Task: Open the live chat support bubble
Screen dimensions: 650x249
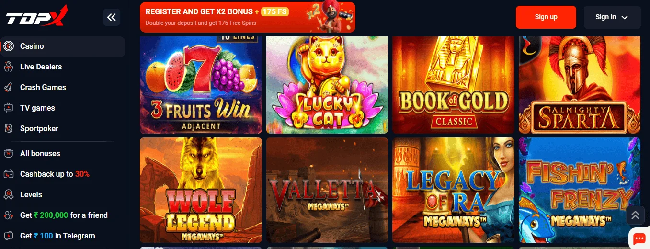Action: tap(639, 238)
